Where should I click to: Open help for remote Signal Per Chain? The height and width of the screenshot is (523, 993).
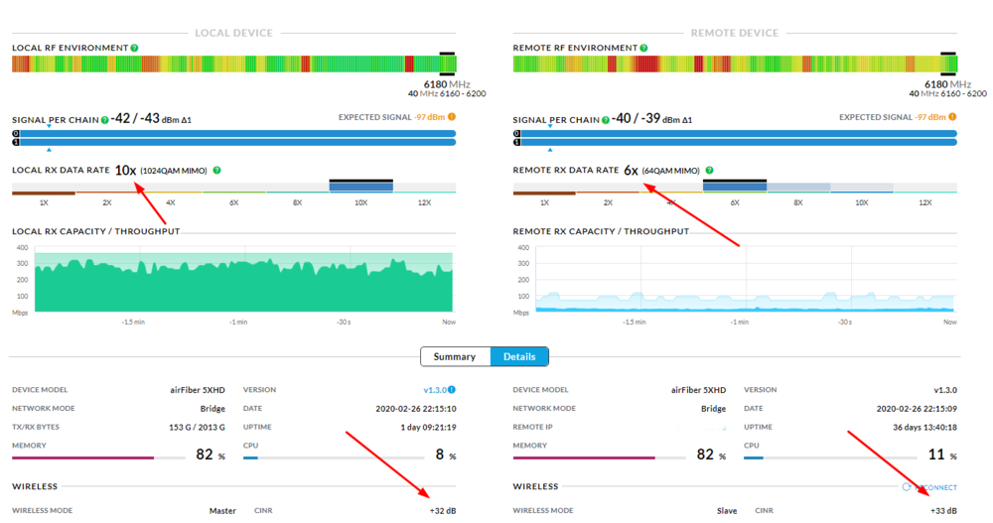coord(604,120)
